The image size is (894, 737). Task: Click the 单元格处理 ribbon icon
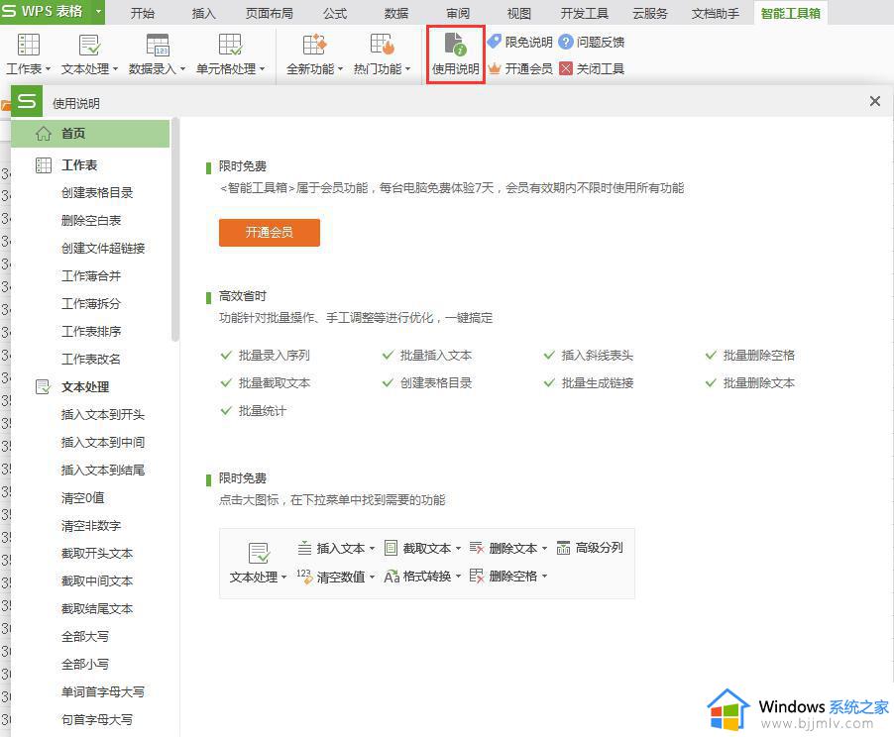coord(230,45)
